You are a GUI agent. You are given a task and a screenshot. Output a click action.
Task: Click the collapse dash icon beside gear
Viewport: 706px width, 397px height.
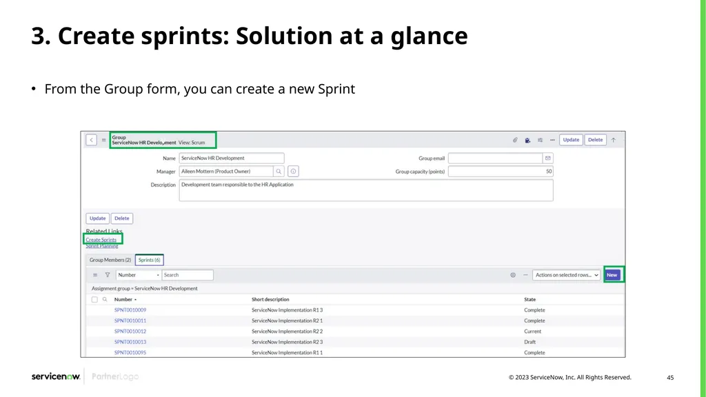pyautogui.click(x=525, y=275)
